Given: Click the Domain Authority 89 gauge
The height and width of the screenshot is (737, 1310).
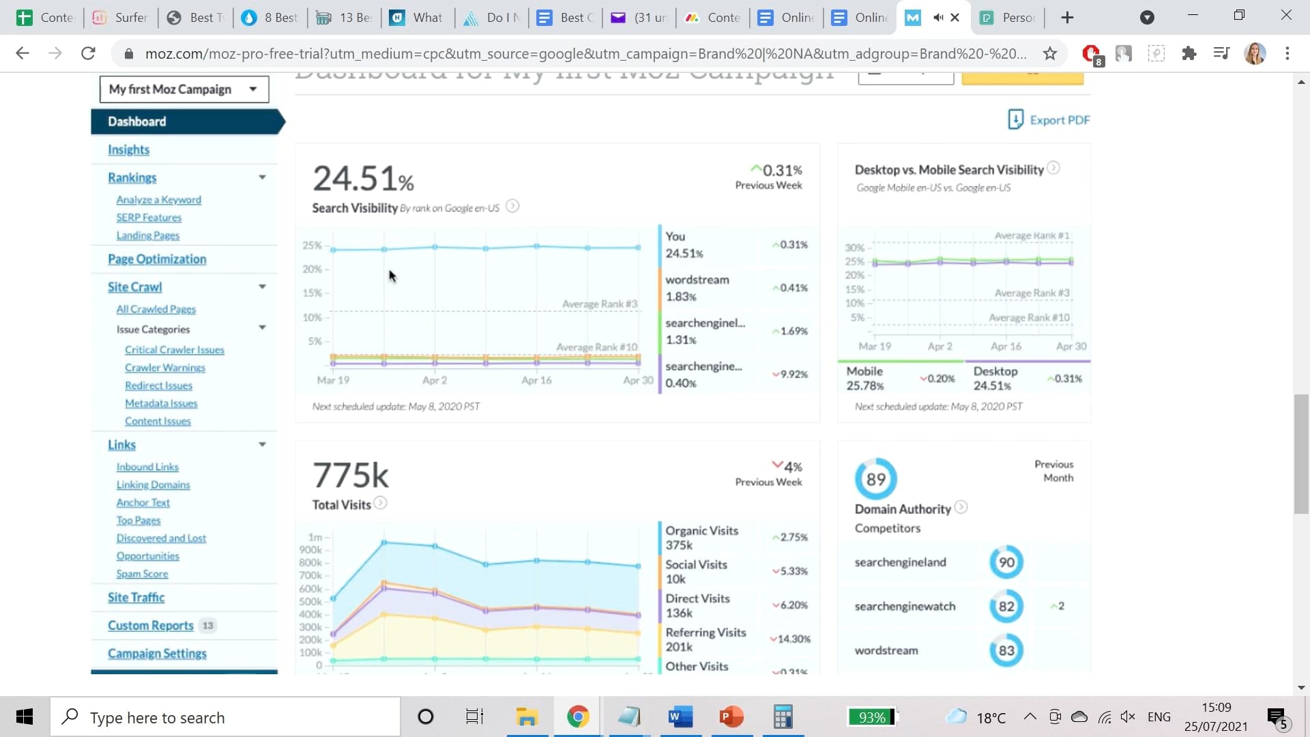Looking at the screenshot, I should point(876,479).
